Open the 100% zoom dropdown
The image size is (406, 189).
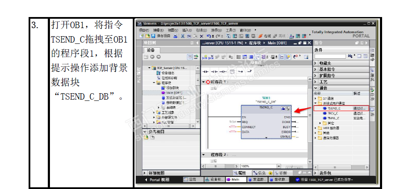[279, 166]
